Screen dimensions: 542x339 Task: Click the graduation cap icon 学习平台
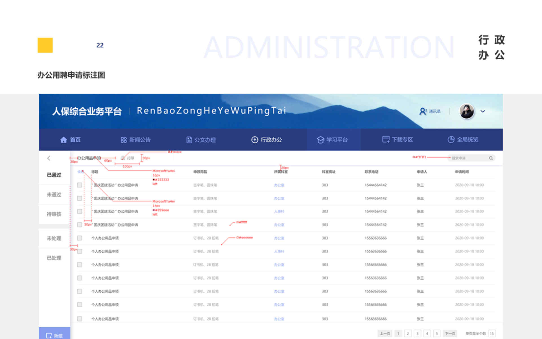click(x=320, y=140)
